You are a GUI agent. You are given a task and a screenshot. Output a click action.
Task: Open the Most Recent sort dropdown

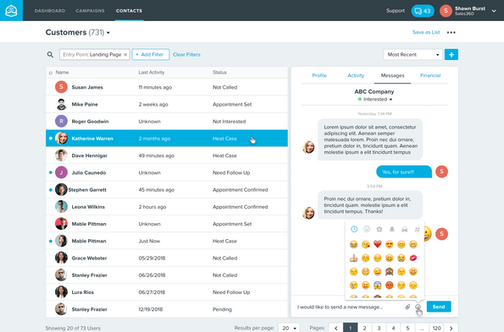click(x=413, y=54)
